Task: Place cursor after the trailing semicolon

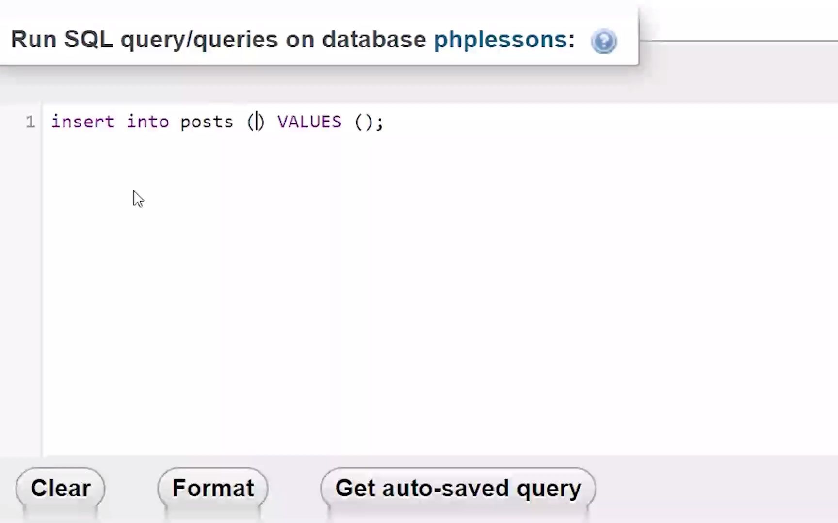Action: (385, 122)
